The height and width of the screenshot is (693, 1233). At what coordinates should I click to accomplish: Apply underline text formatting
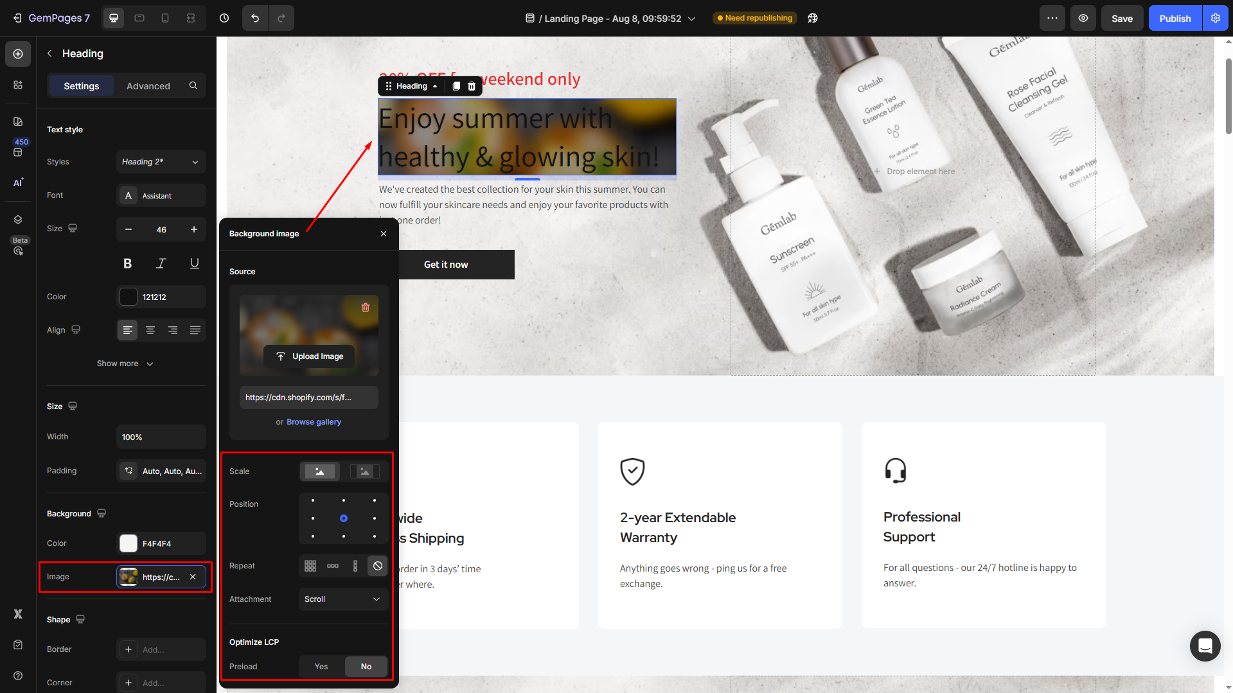[195, 263]
